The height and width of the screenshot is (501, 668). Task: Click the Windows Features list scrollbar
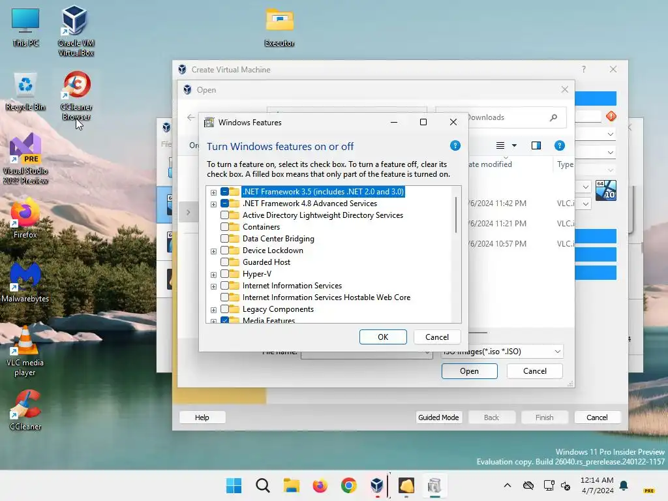[x=456, y=215]
